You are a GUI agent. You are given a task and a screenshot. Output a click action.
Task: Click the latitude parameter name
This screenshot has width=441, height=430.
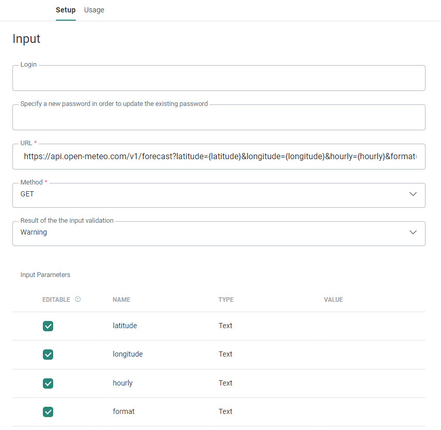pos(124,326)
